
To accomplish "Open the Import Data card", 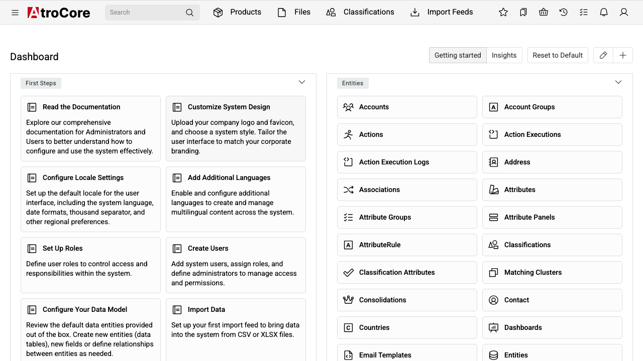I will [236, 330].
